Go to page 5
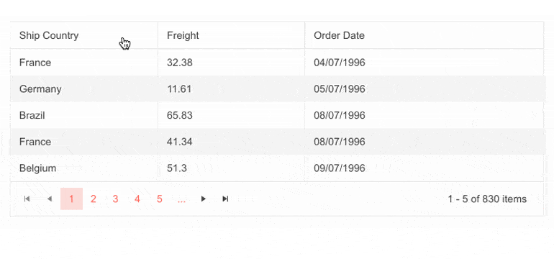 coord(159,199)
